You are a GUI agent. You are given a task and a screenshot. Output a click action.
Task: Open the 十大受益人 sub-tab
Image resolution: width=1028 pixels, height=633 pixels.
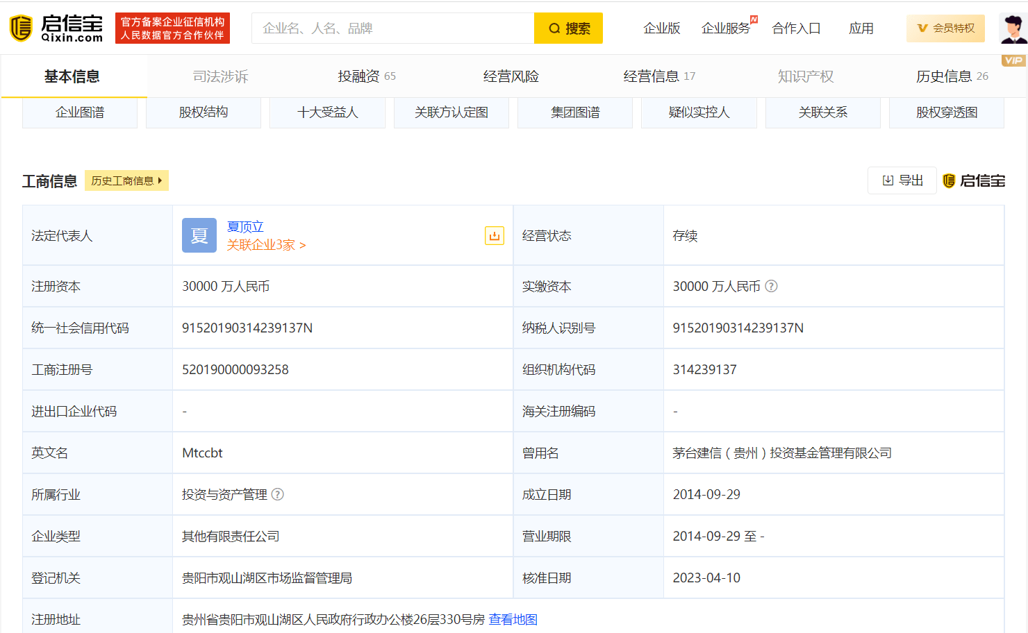point(327,112)
